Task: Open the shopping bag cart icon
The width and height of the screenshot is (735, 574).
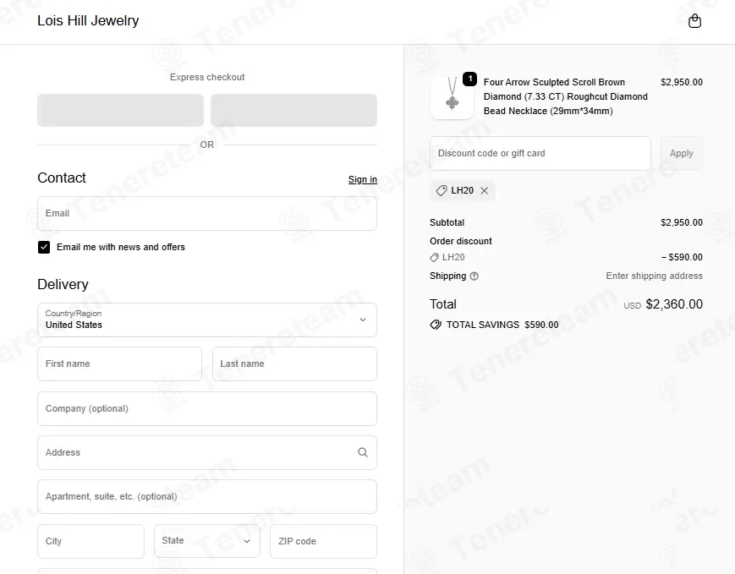Action: click(x=694, y=21)
